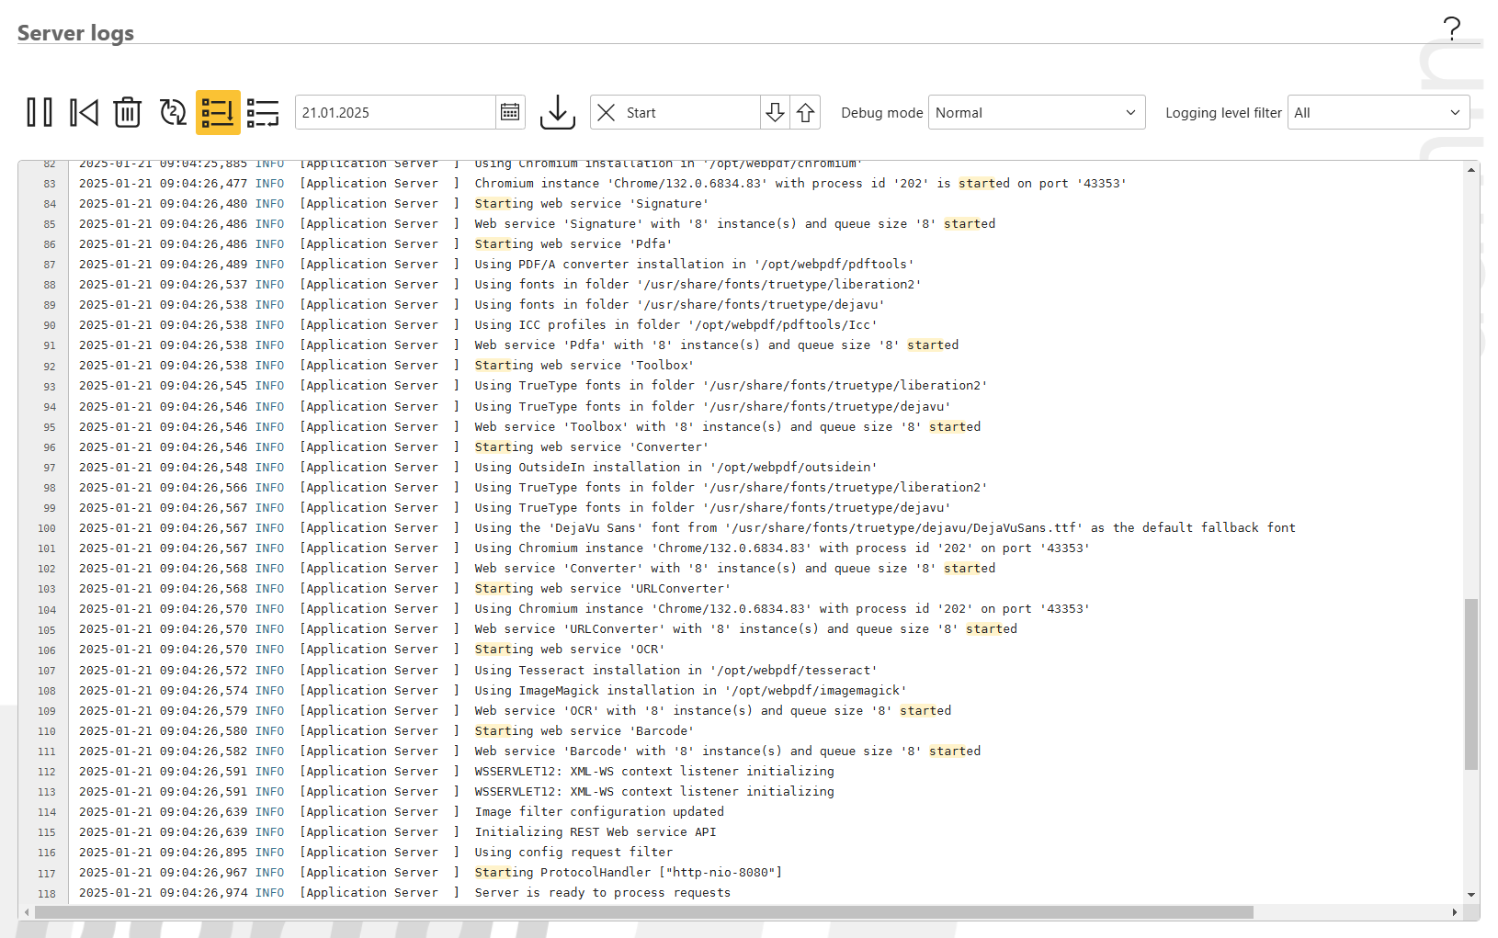The image size is (1498, 938).
Task: Download the server log file
Action: tap(557, 113)
